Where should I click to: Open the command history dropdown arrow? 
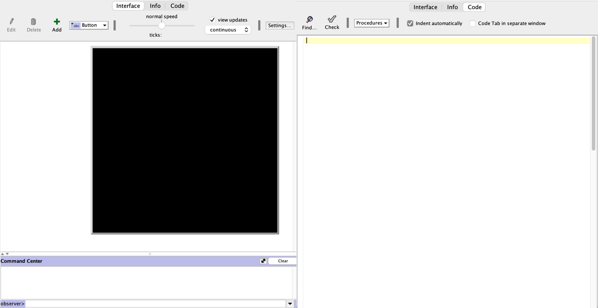click(290, 304)
